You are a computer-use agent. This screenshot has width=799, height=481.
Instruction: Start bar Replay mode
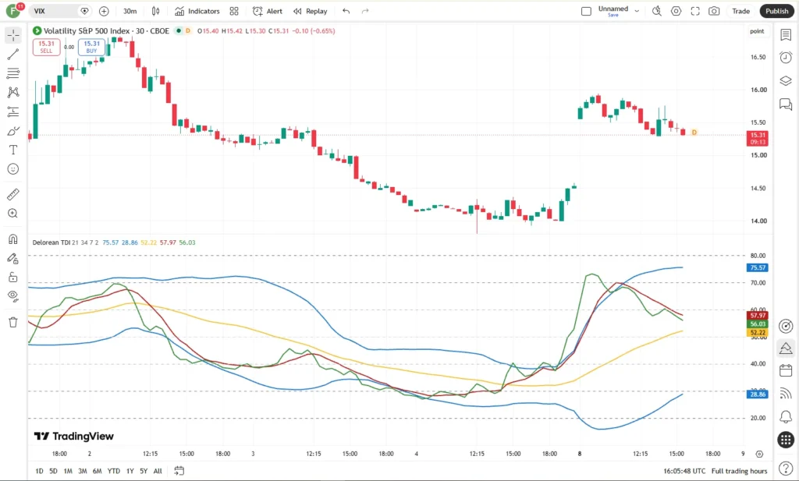point(311,11)
